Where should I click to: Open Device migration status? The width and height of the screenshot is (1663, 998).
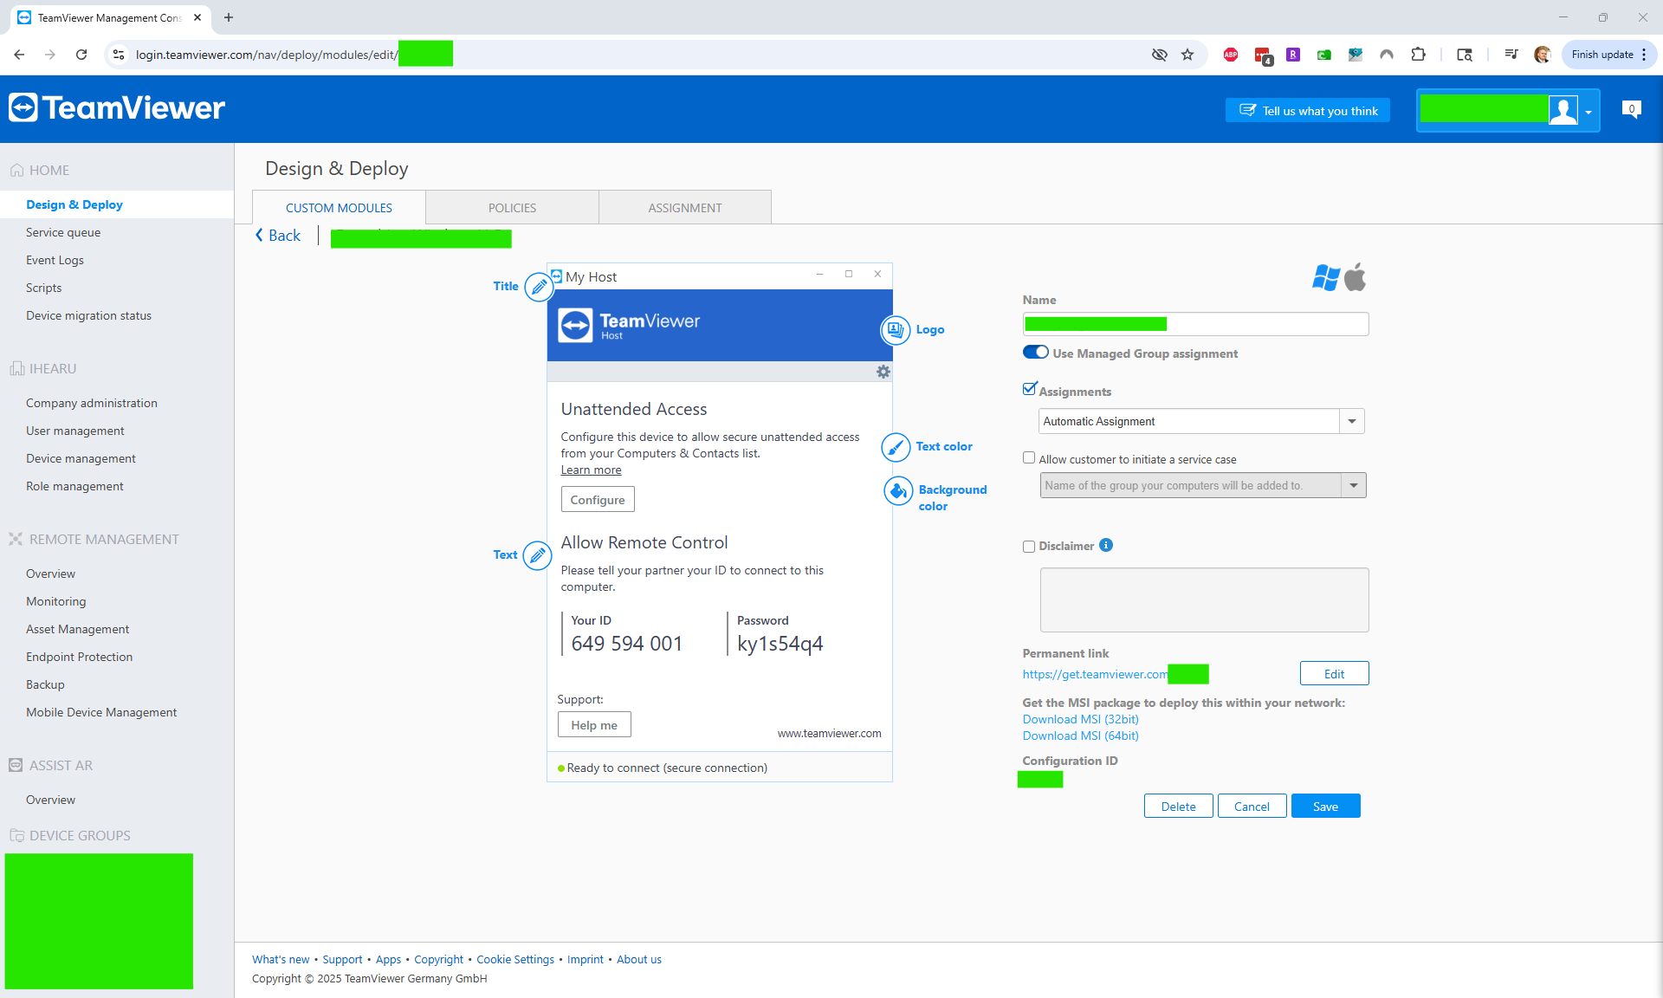[x=88, y=315]
